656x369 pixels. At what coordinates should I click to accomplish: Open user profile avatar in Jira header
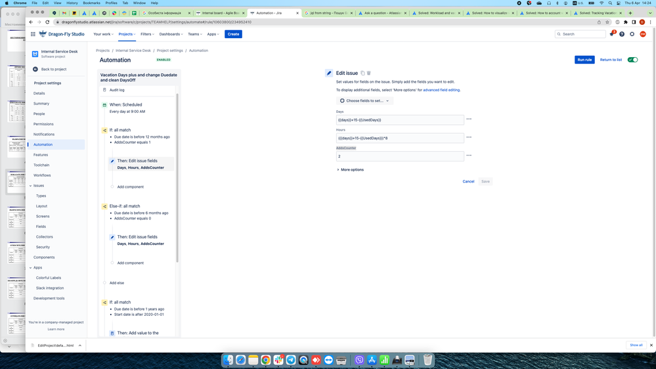click(643, 34)
